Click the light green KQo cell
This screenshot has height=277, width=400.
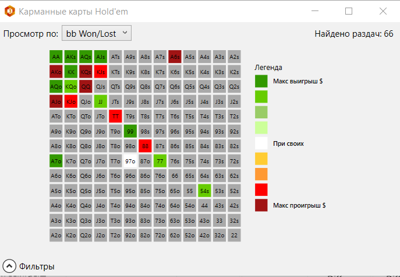pos(70,87)
